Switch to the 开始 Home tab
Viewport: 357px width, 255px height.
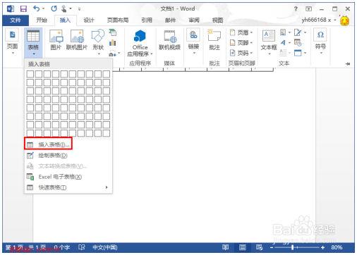pos(42,20)
